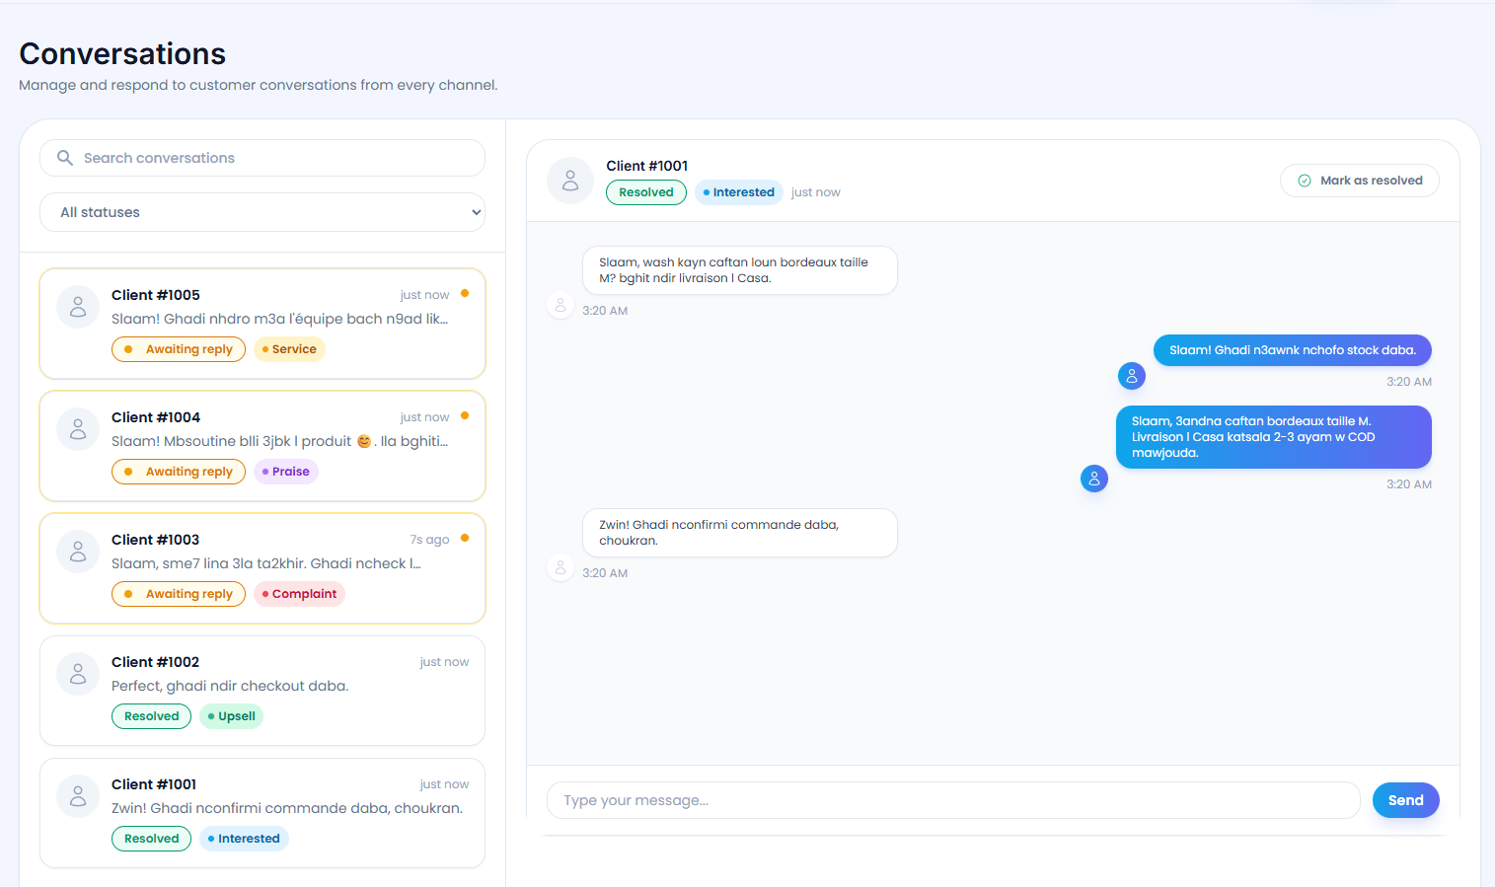The image size is (1495, 887).
Task: Click the search magnifier icon
Action: point(64,158)
